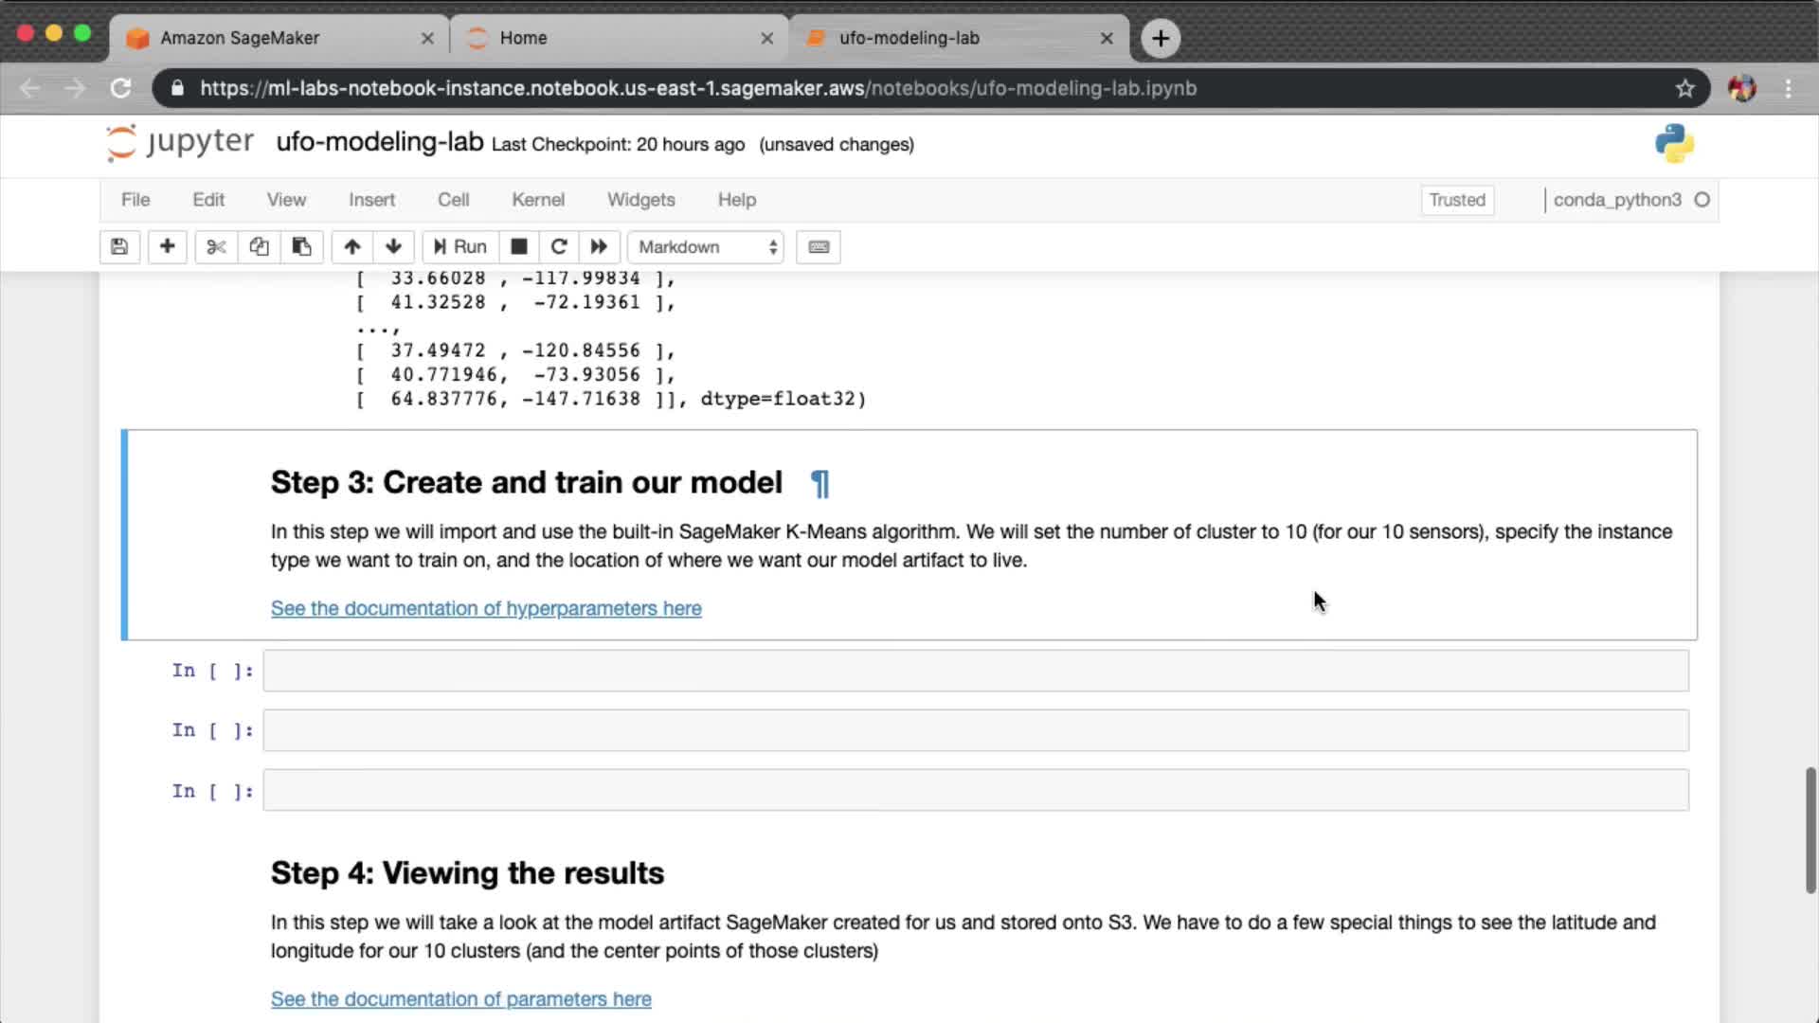Screen dimensions: 1819x1023
Task: Open the cell type Markdown dropdown
Action: coord(706,247)
